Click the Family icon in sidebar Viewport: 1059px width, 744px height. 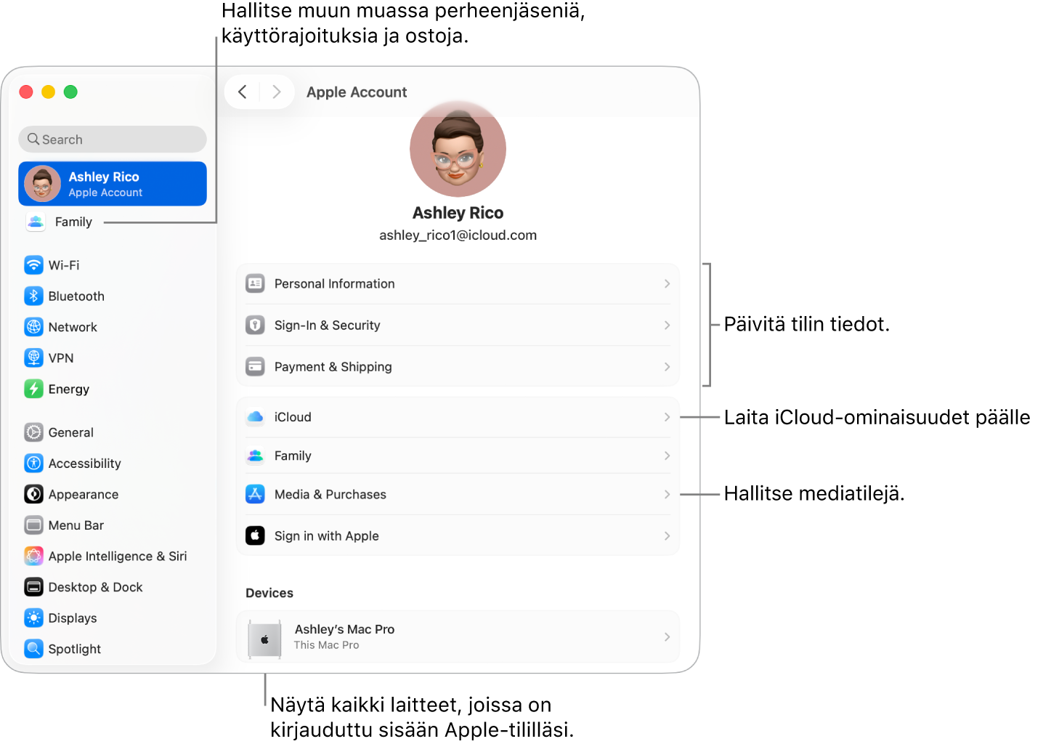[x=36, y=222]
